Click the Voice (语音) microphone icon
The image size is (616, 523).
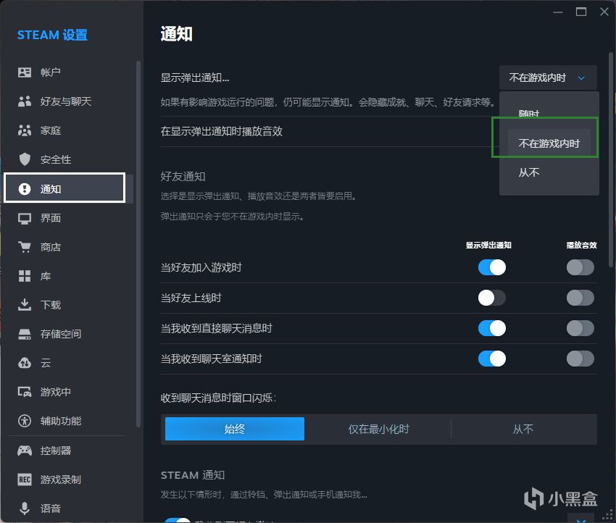(x=25, y=509)
